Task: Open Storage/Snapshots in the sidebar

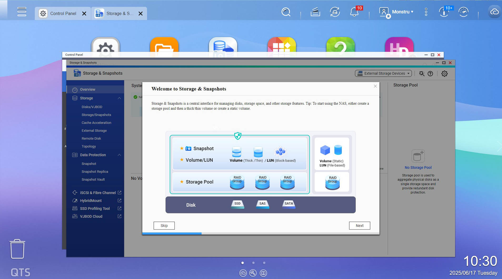Action: [96, 115]
